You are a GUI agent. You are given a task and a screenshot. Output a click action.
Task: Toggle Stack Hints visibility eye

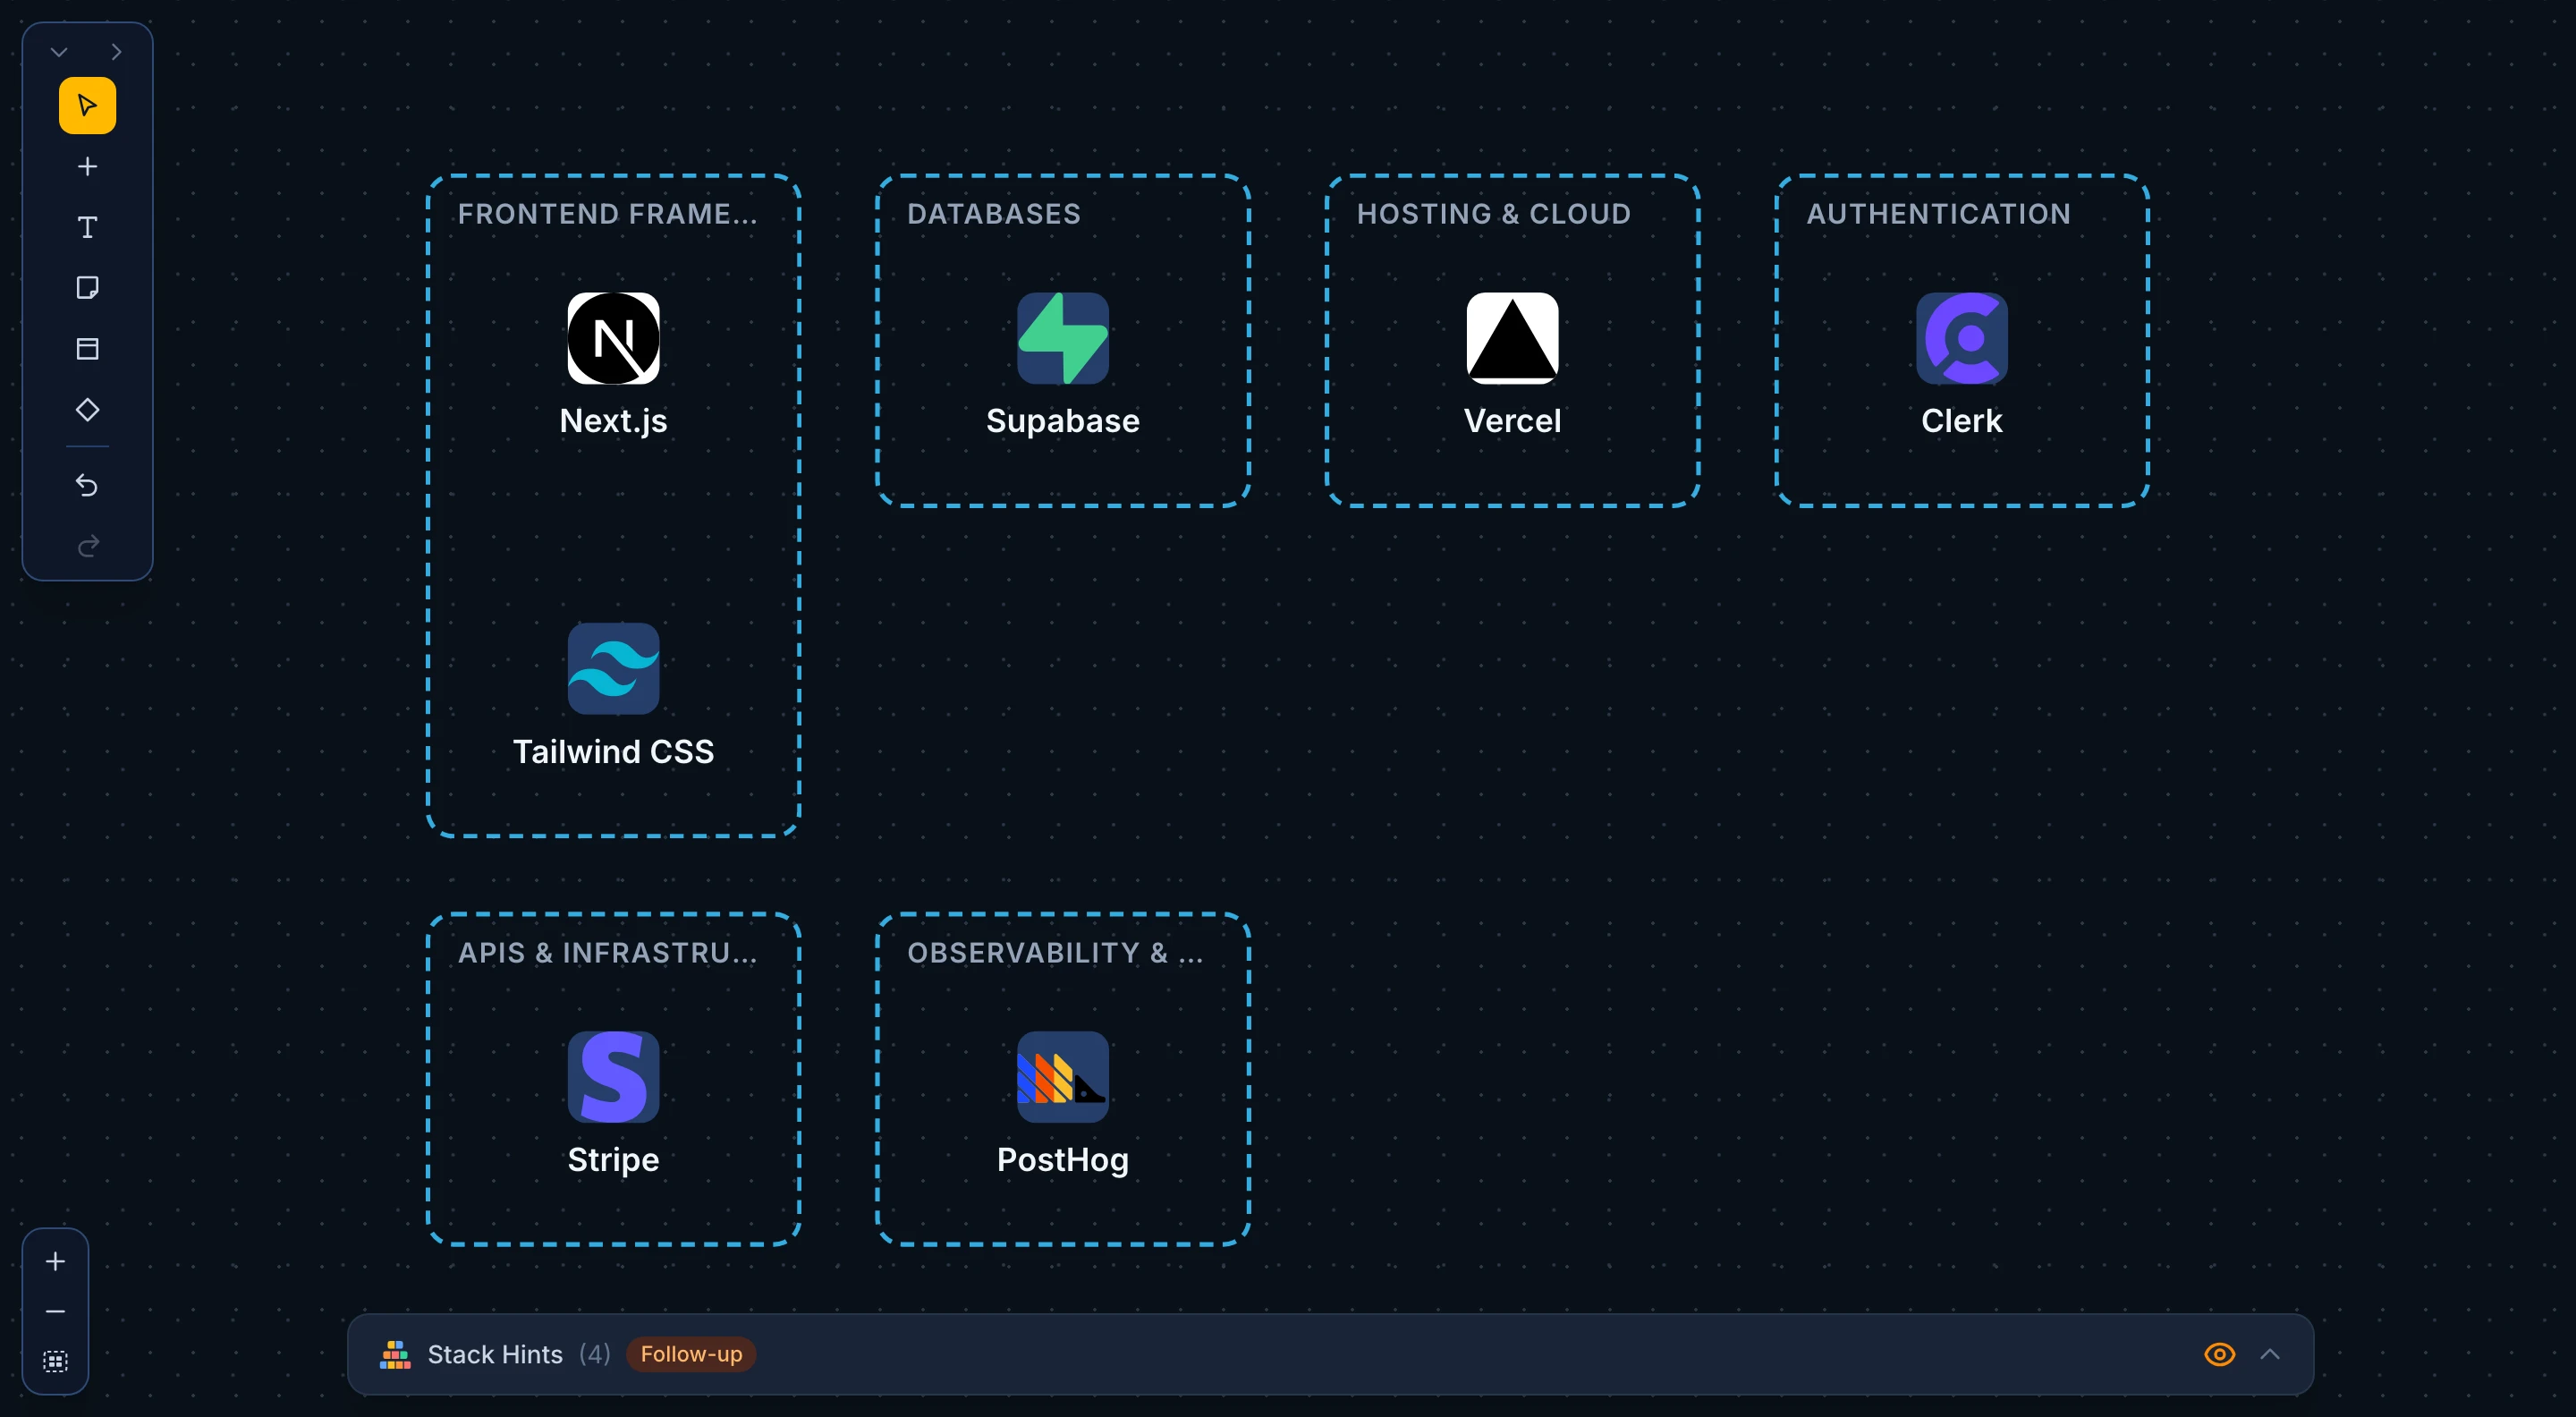tap(2219, 1355)
